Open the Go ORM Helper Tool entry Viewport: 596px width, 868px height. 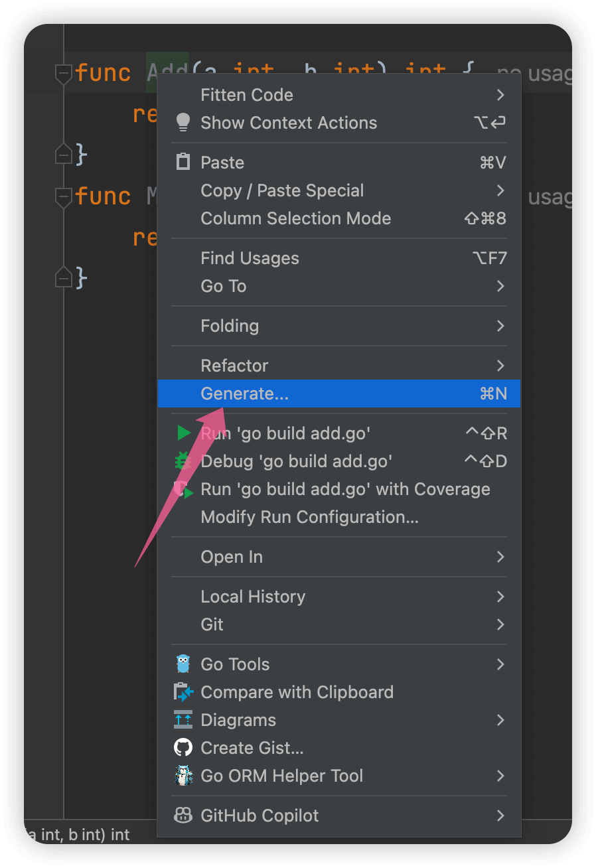(x=281, y=776)
